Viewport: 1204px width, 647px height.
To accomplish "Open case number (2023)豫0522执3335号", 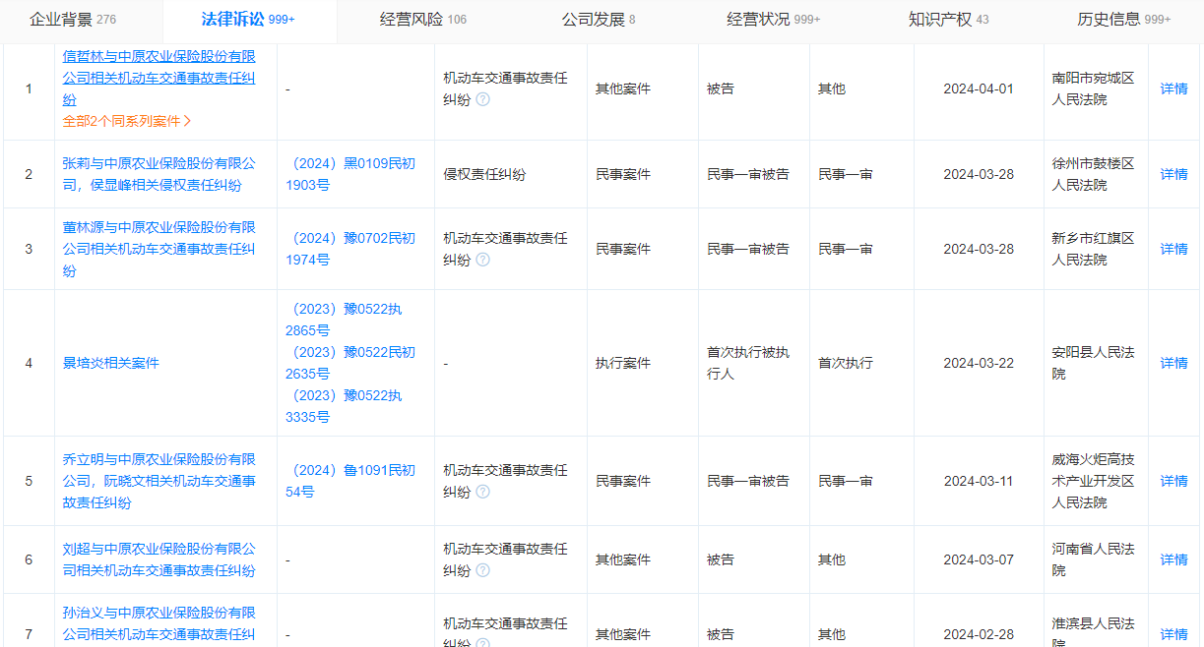I will (x=345, y=406).
